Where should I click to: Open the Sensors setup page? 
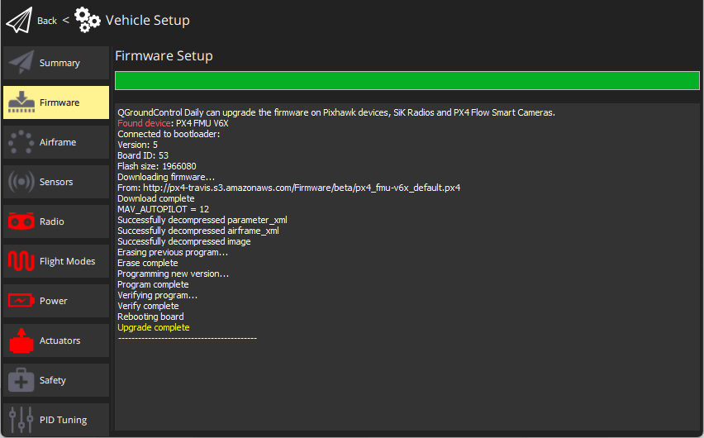click(56, 182)
